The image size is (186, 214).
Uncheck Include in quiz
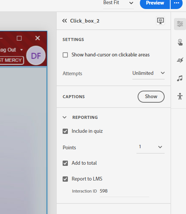(x=65, y=131)
